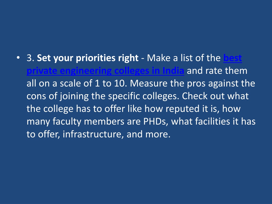Click the text 'and rate them'

tap(217, 71)
